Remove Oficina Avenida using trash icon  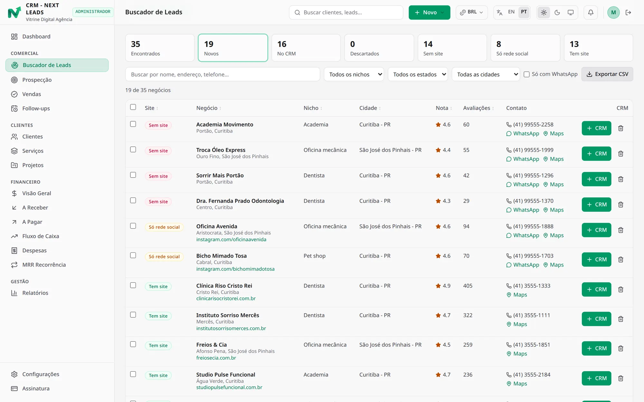click(x=621, y=230)
